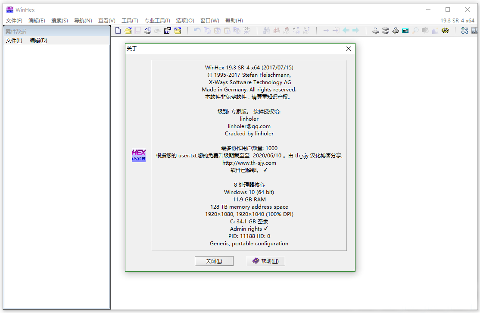This screenshot has height=313, width=480.
Task: Open the 选项(O) menu
Action: (x=185, y=21)
